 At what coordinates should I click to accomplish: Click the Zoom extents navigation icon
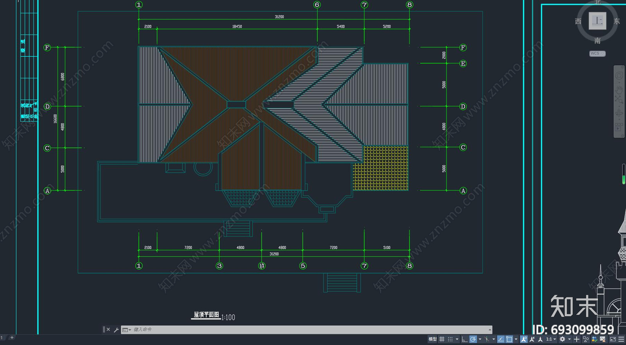tap(619, 100)
